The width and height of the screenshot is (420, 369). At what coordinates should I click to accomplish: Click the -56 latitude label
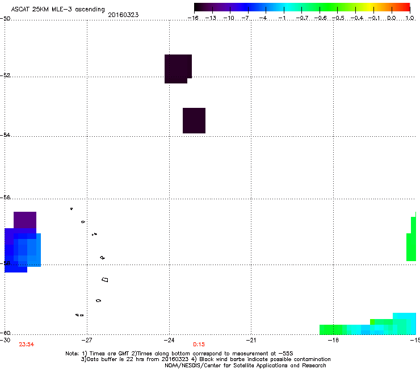tap(5, 198)
